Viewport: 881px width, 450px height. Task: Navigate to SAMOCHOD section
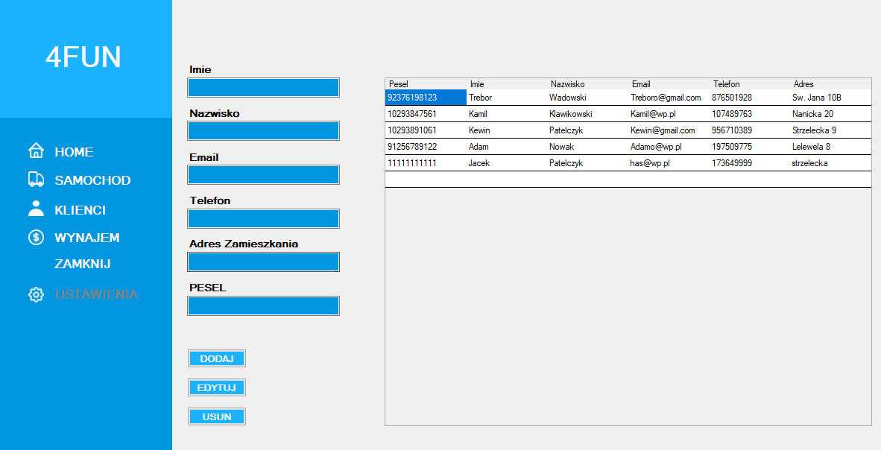[x=92, y=180]
